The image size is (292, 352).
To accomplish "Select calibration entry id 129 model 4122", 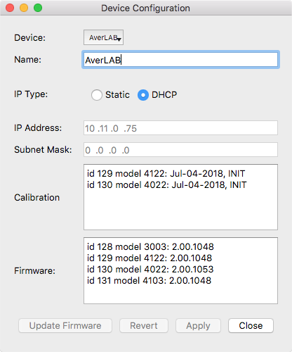I will (166, 174).
